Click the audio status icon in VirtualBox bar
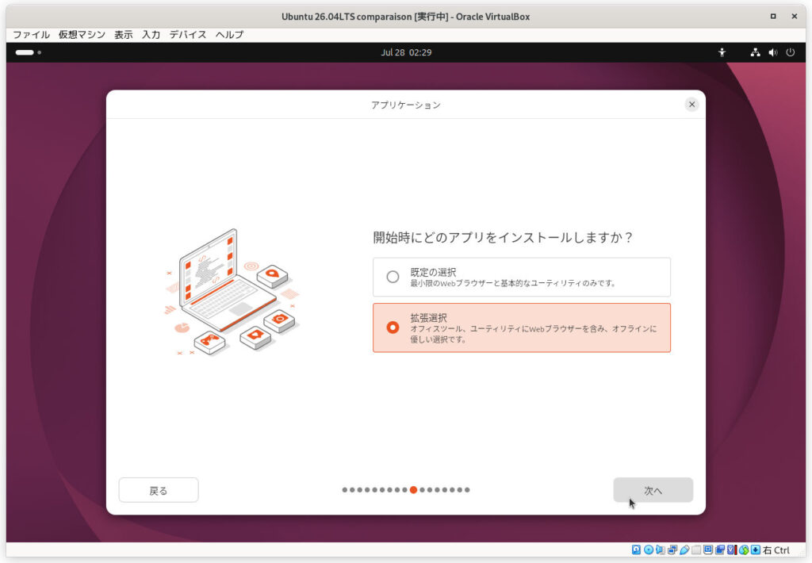Screen dimensions: 812x563 tap(661, 550)
